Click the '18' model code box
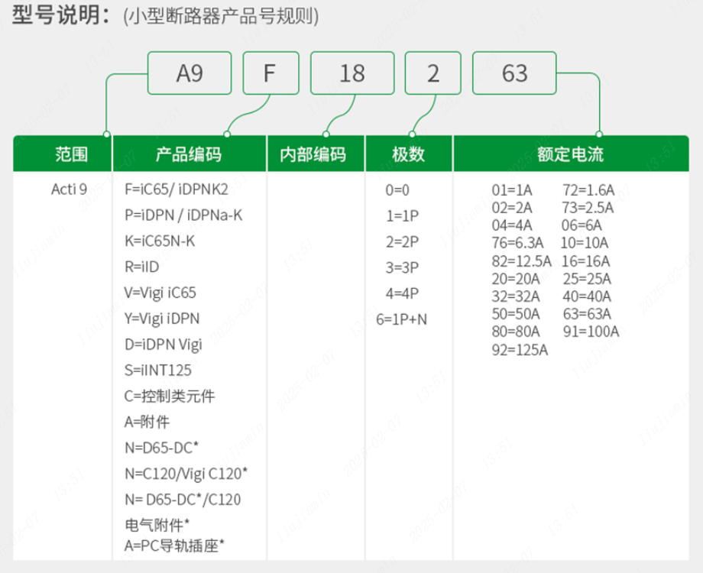Screen dimensions: 703x573 pyautogui.click(x=352, y=73)
